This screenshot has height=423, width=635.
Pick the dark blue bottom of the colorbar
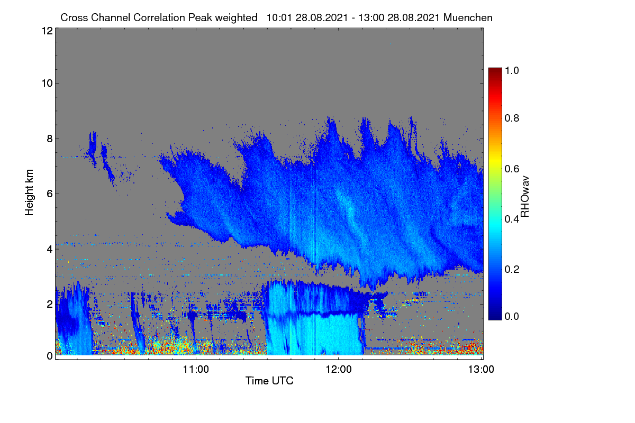pos(495,315)
